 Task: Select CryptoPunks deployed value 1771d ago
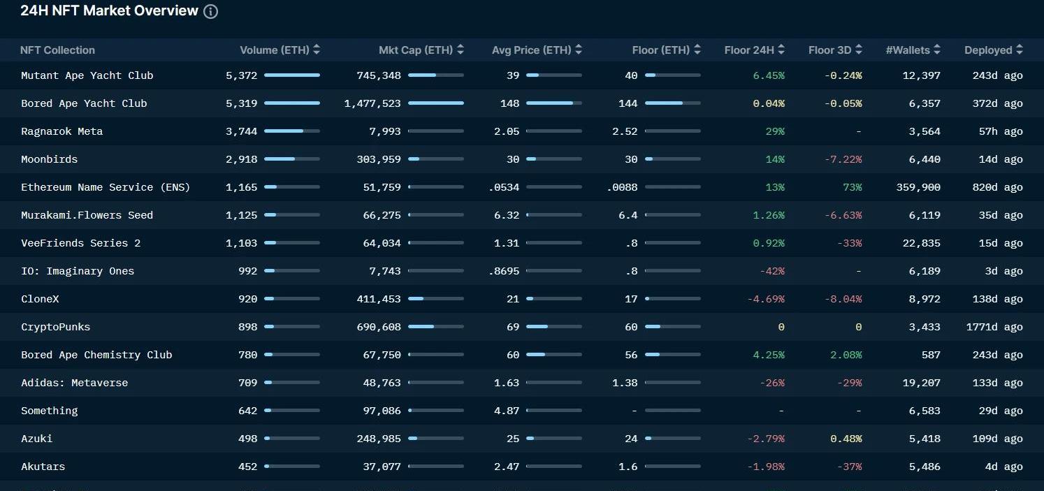(994, 327)
